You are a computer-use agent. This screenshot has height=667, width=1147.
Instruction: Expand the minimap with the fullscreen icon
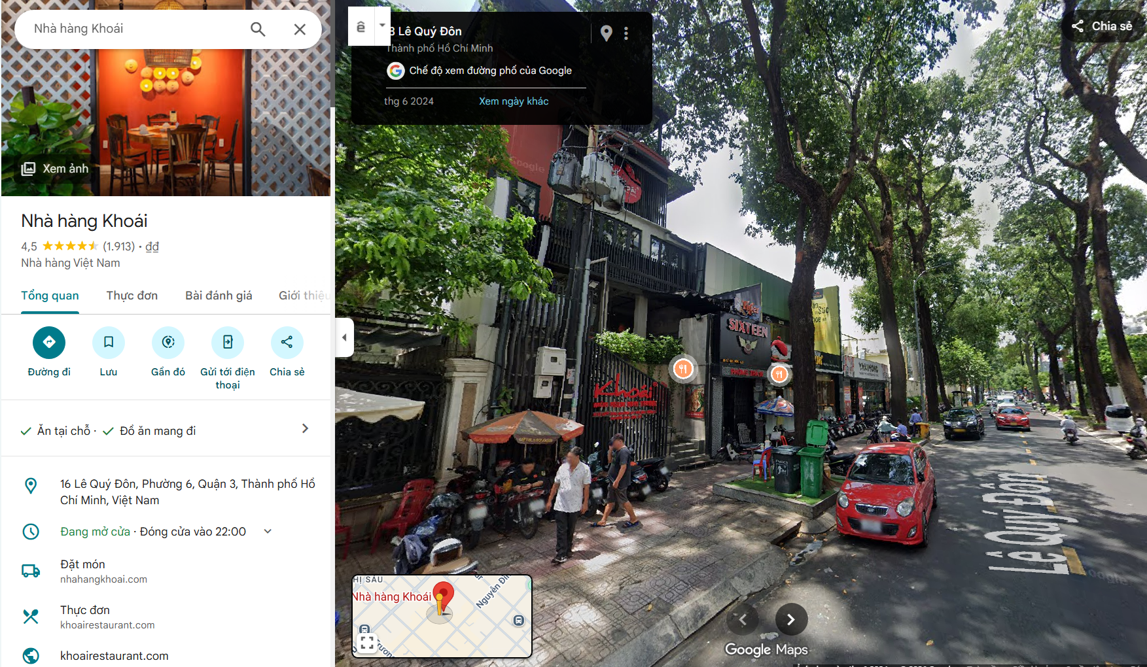click(367, 643)
